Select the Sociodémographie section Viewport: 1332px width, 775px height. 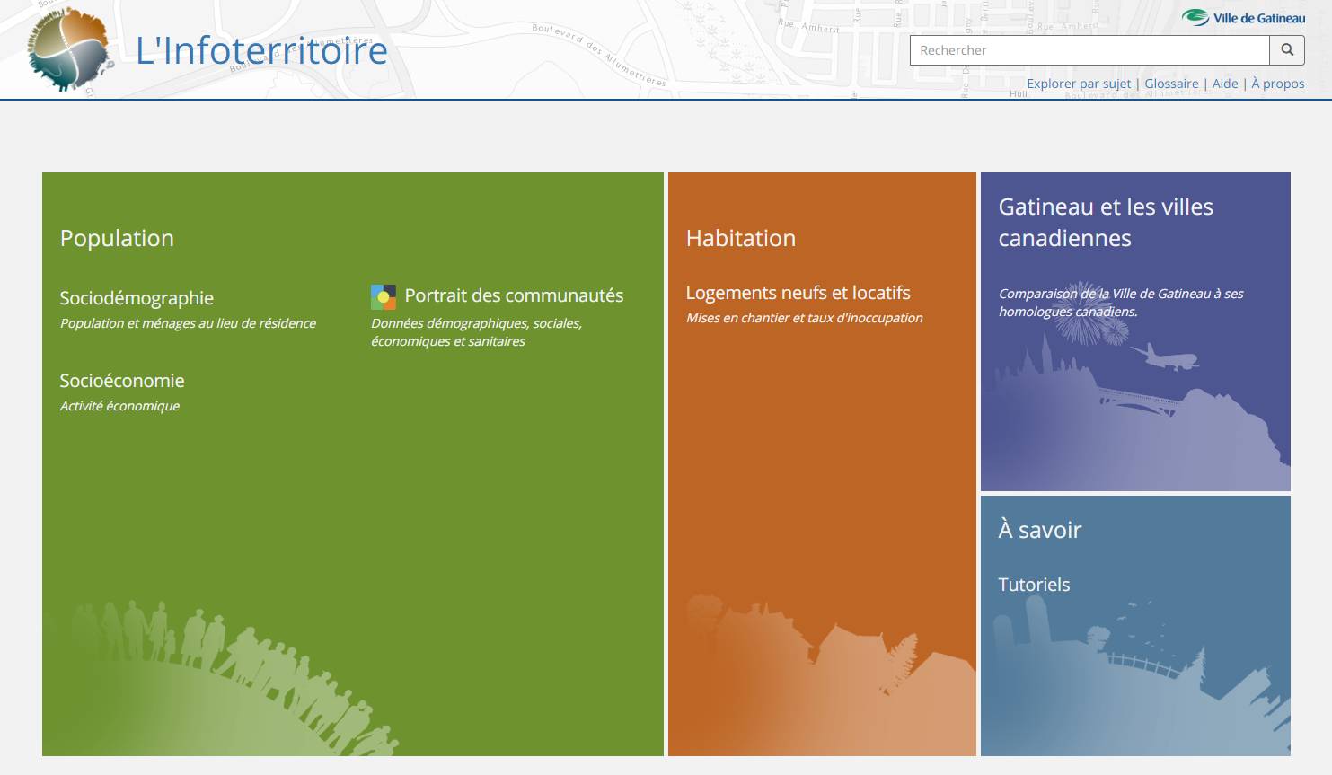(x=137, y=298)
